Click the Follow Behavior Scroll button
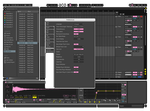Viewport: 150px width, 111px height. [x=79, y=29]
